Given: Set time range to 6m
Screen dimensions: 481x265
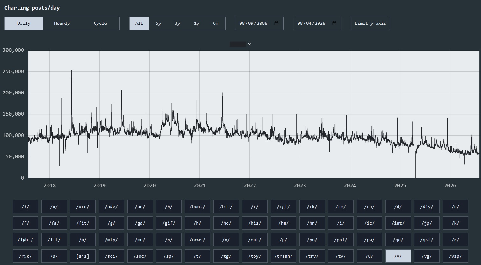Looking at the screenshot, I should 216,23.
